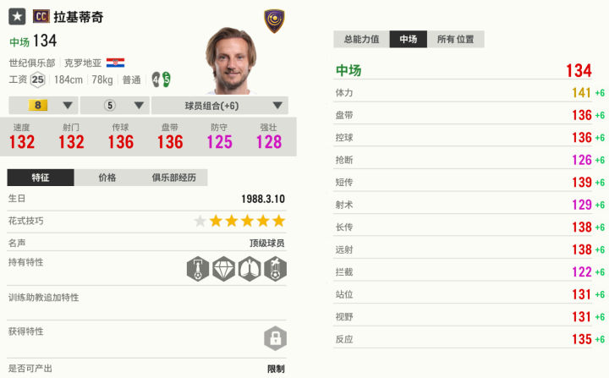Select the 中场 position toggle
Image resolution: width=609 pixels, height=378 pixels.
(409, 39)
